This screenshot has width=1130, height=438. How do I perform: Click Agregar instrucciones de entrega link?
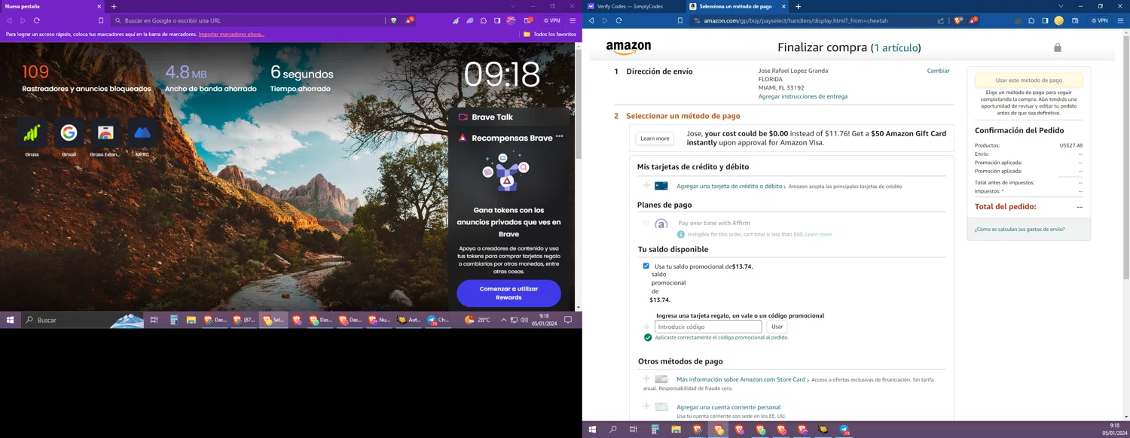coord(803,96)
